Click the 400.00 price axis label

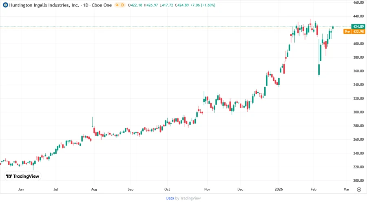[358, 44]
